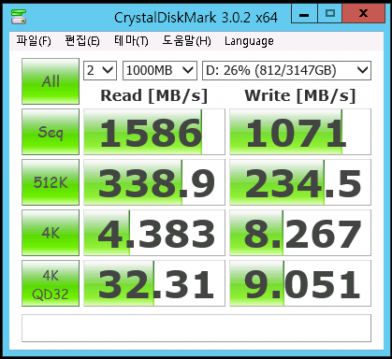Open the Language menu
Image resolution: width=392 pixels, height=359 pixels.
pyautogui.click(x=249, y=41)
